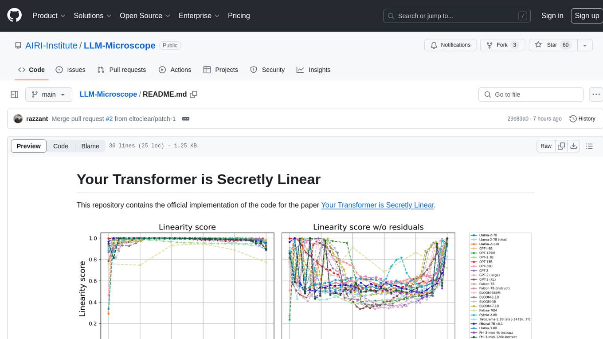Click the Linearity score chart image

coord(305,280)
